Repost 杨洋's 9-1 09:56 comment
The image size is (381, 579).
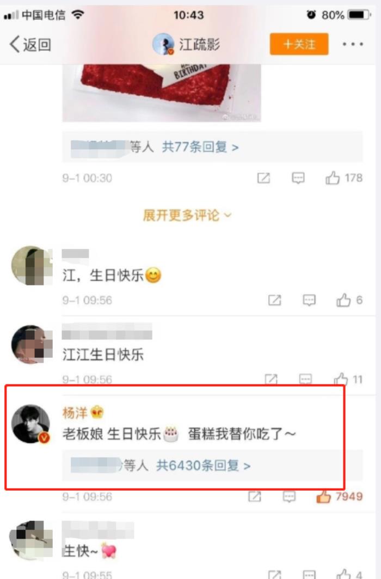(x=255, y=497)
